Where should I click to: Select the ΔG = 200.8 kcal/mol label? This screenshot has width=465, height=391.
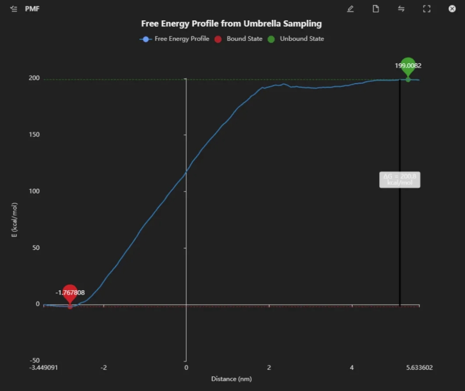point(399,179)
